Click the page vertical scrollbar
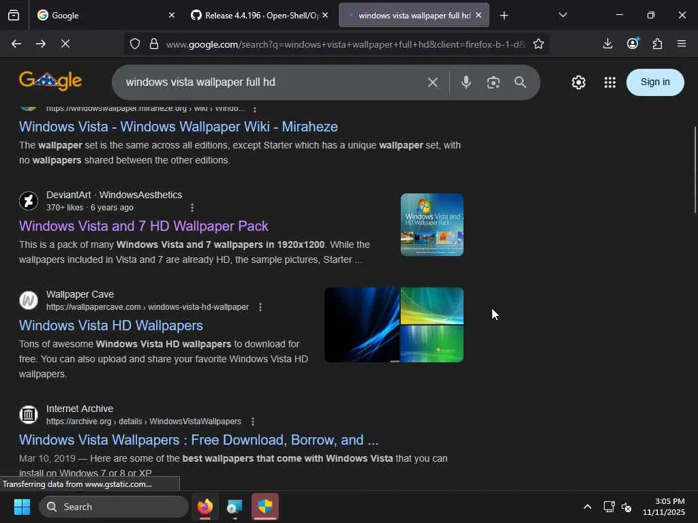Screen dimensions: 698x523 (x=695, y=170)
